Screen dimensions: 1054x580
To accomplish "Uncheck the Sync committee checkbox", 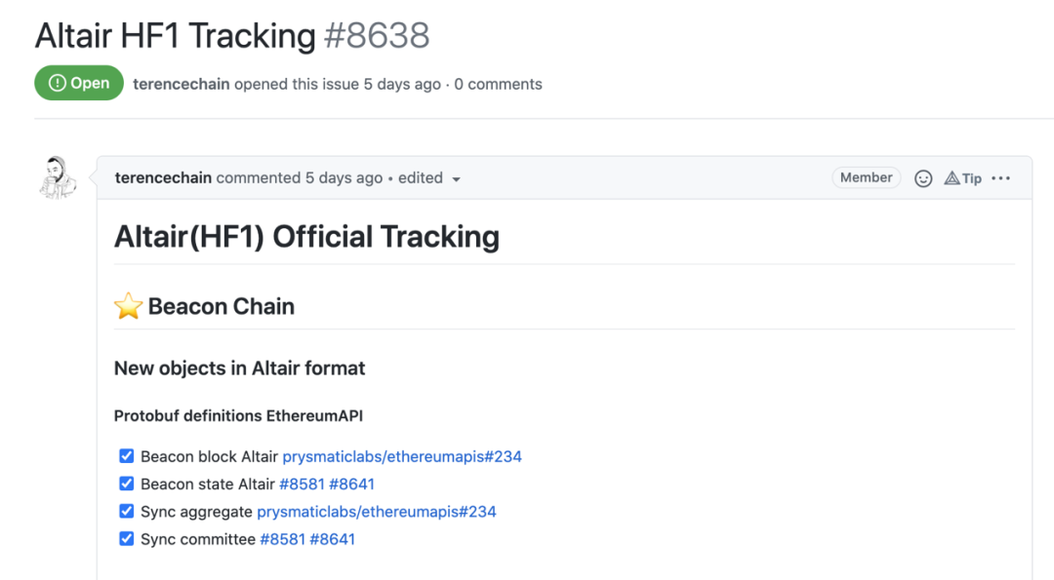I will pos(126,539).
